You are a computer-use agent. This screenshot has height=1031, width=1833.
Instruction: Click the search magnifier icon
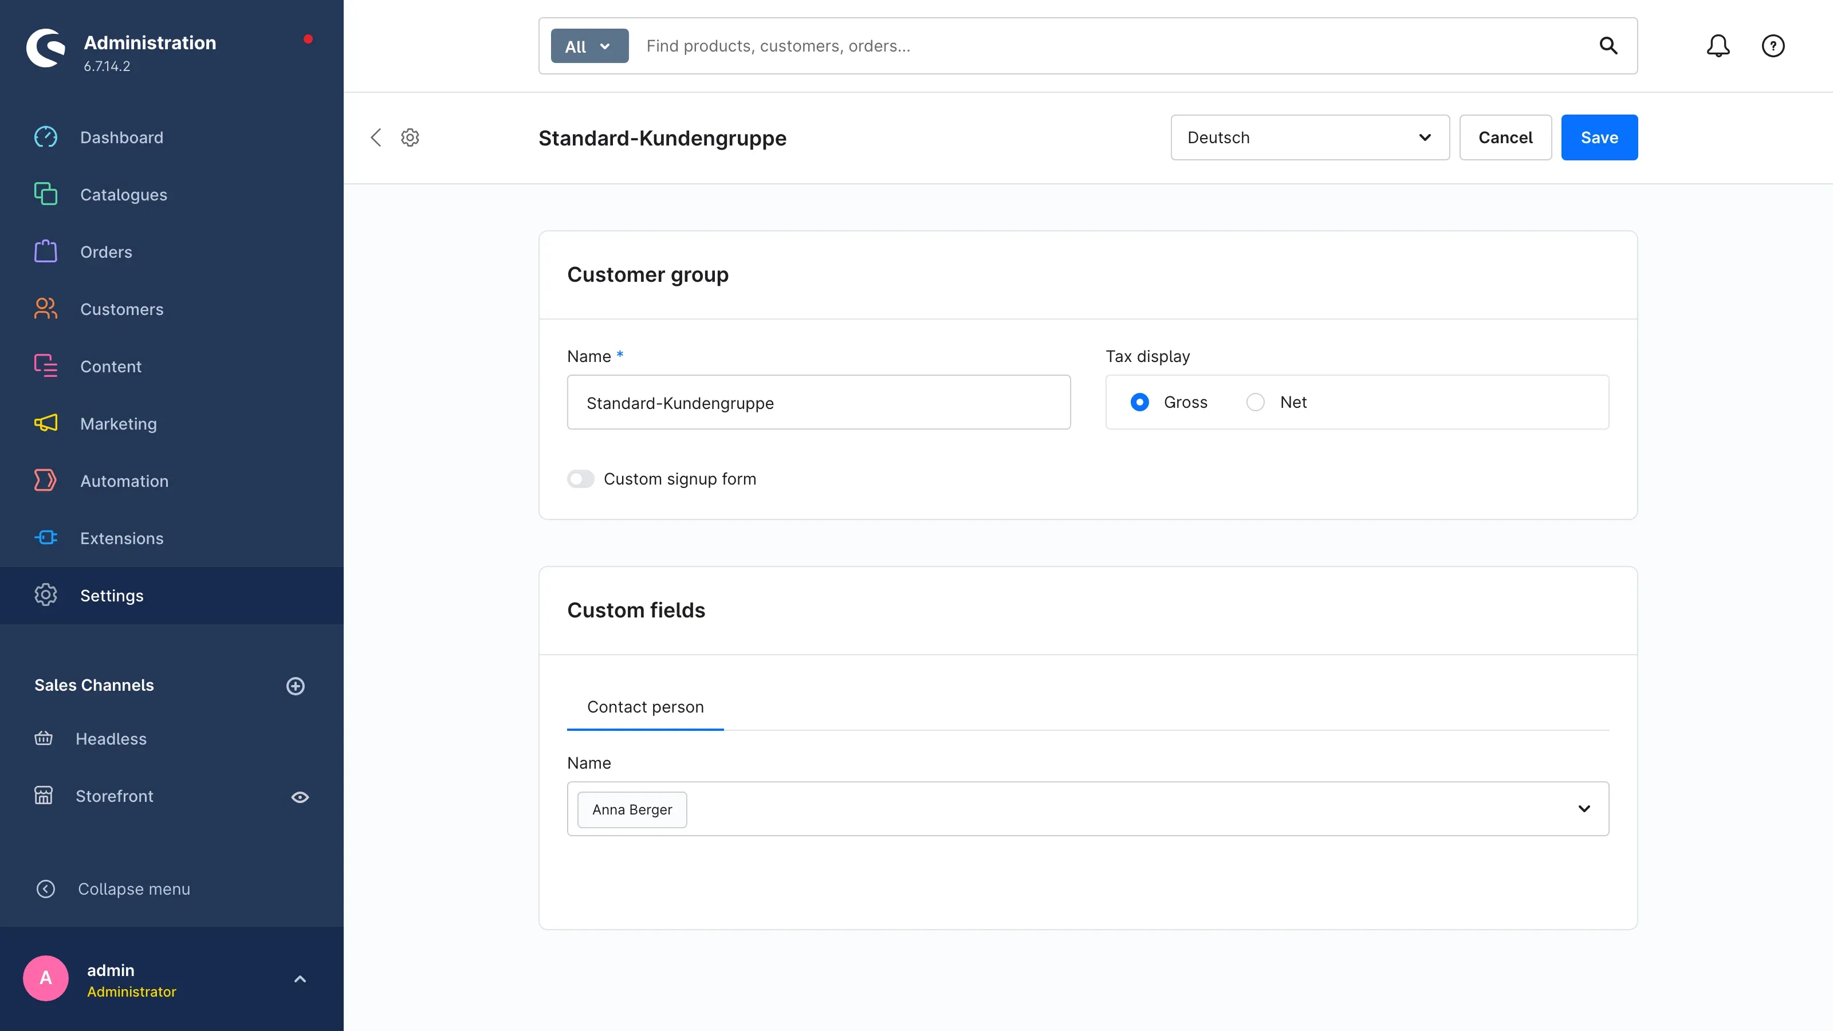coord(1608,46)
